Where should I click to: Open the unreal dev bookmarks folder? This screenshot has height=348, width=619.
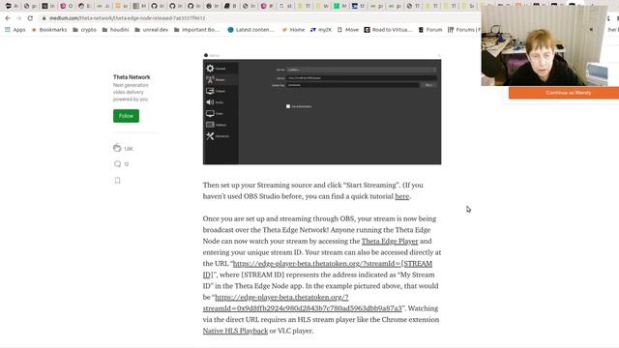151,30
